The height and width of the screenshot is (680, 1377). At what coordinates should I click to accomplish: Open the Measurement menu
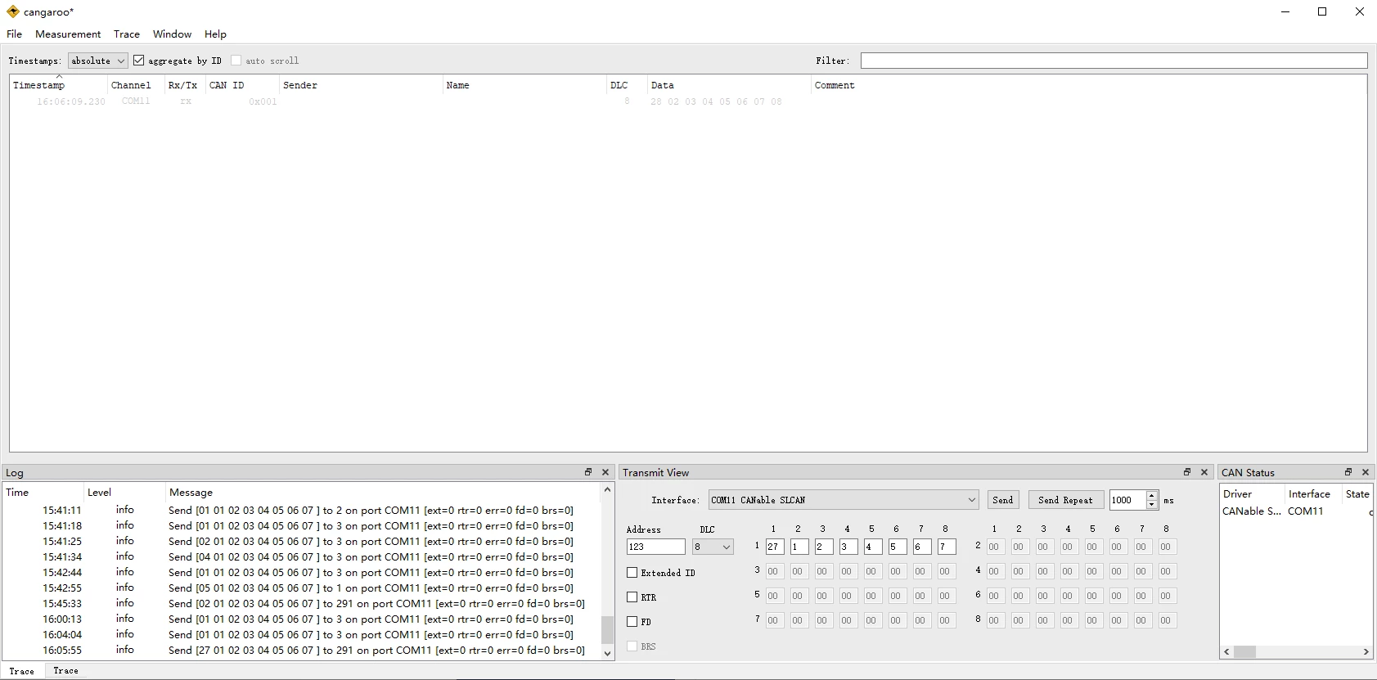click(68, 34)
